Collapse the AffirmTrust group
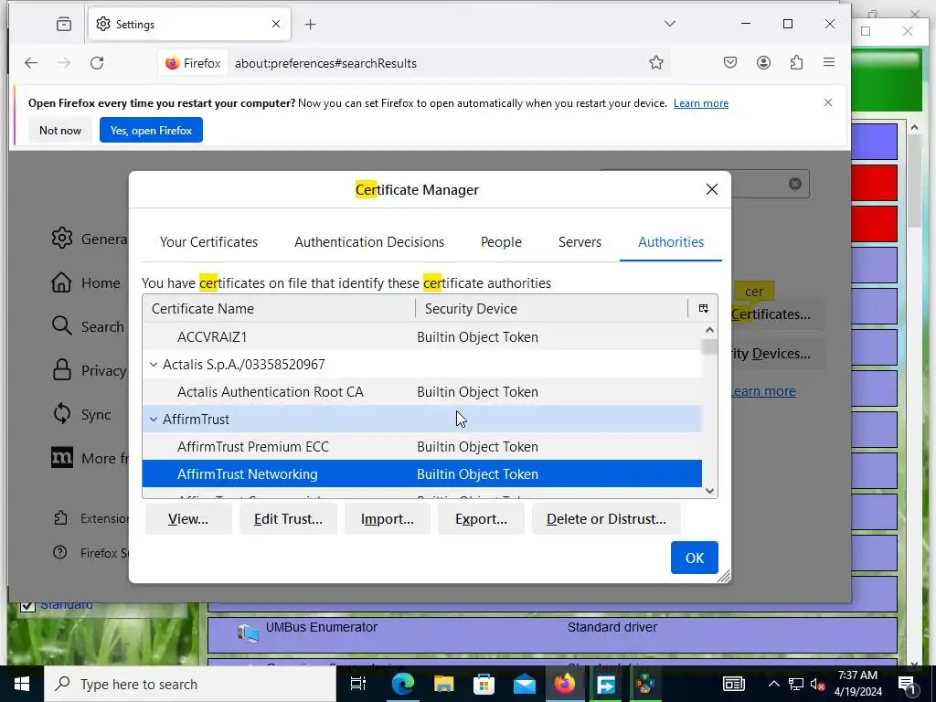 pyautogui.click(x=154, y=419)
